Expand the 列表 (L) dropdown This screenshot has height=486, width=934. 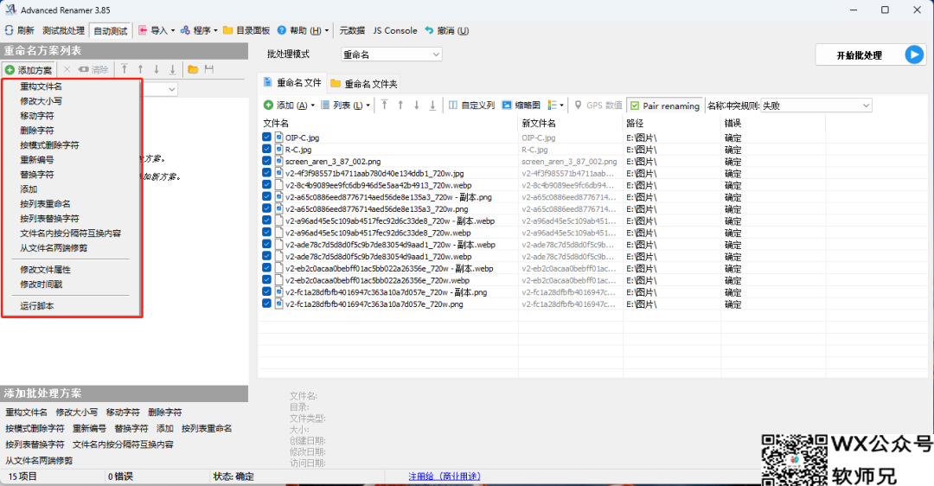click(x=368, y=106)
